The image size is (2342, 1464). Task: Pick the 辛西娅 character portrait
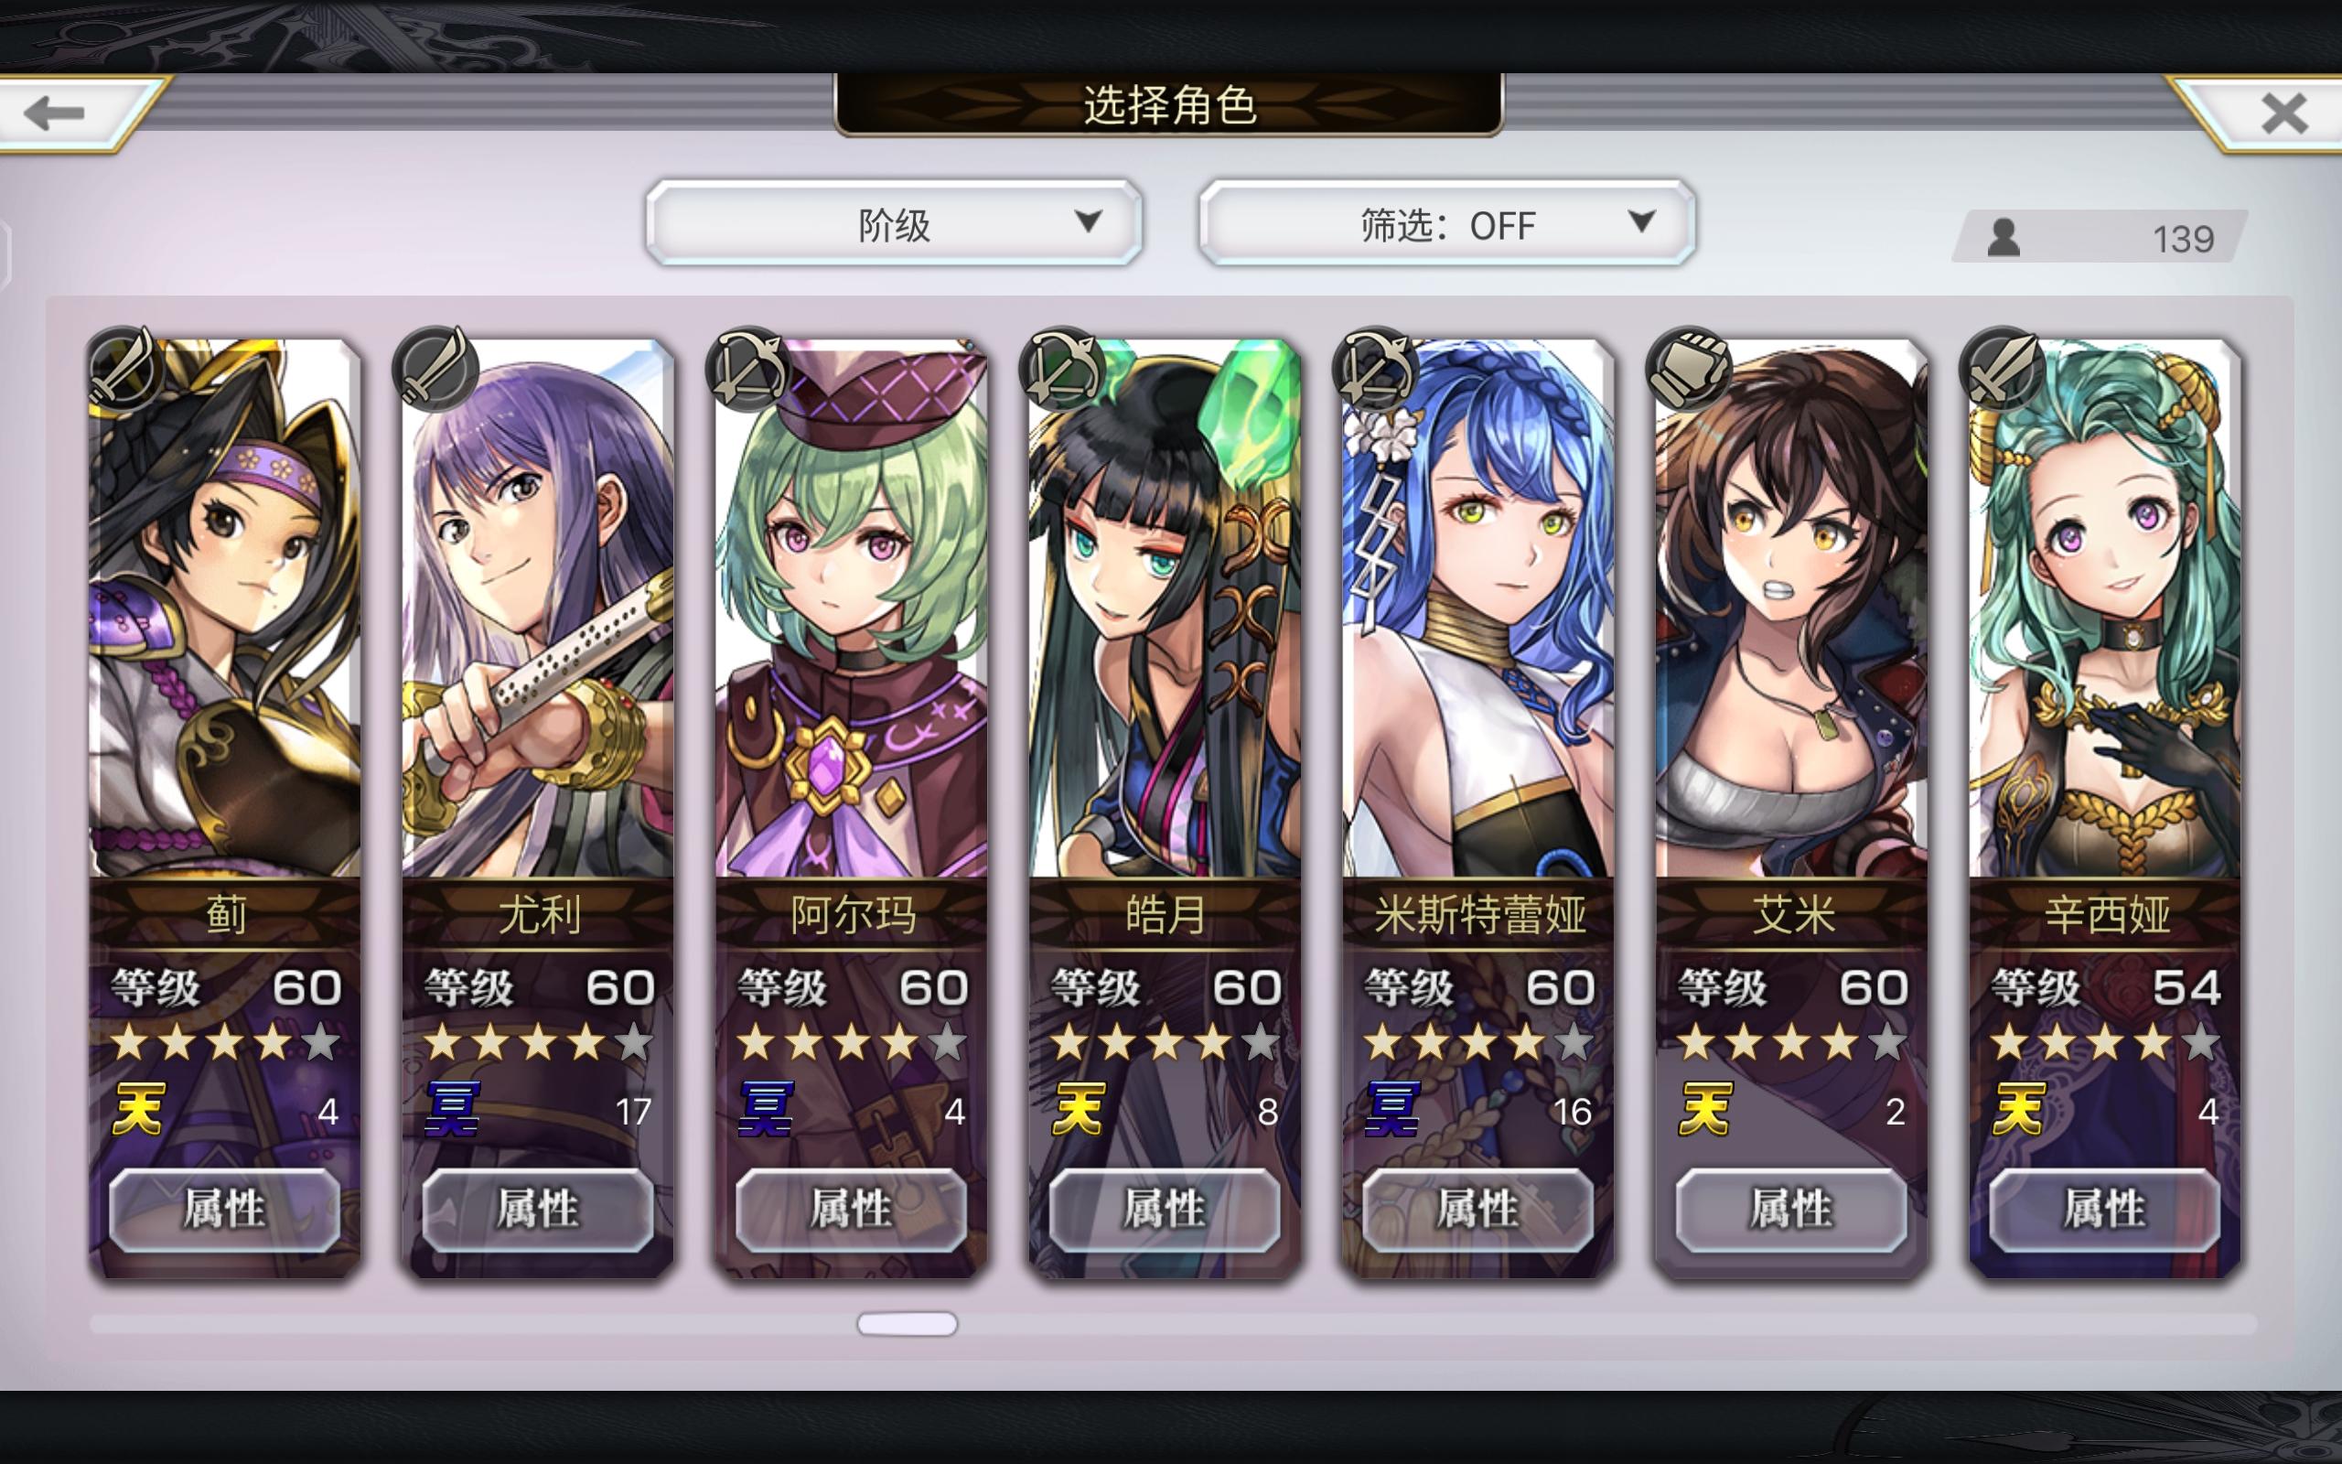click(2105, 608)
